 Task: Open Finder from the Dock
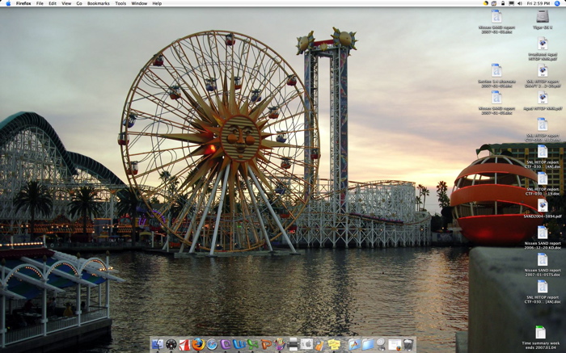click(158, 344)
